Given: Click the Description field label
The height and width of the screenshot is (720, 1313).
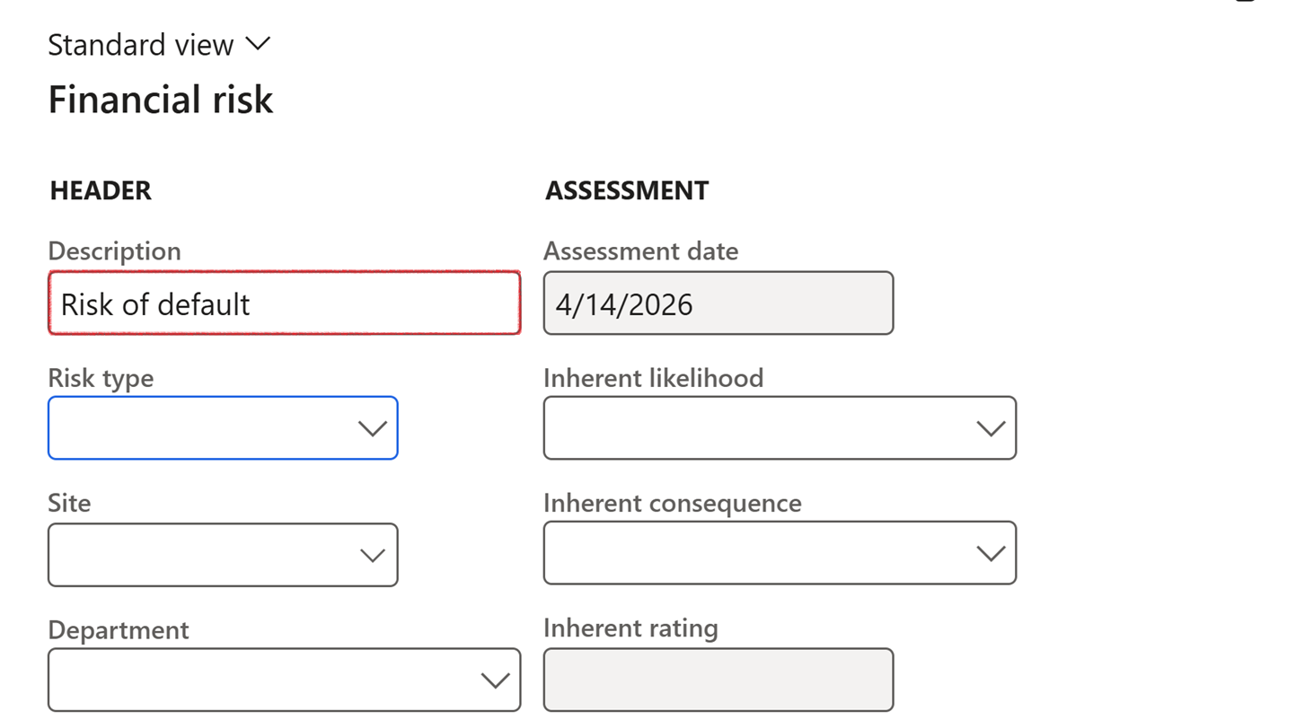Looking at the screenshot, I should (114, 251).
